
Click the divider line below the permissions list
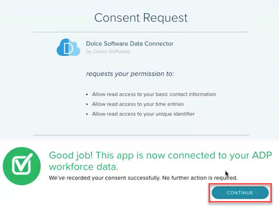coord(141,135)
